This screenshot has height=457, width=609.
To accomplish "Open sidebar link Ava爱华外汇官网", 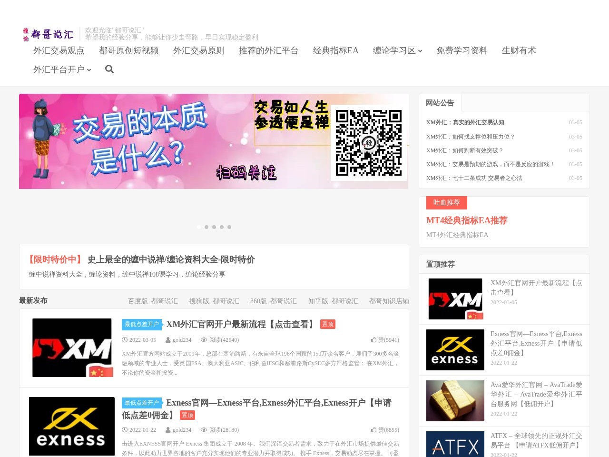I will click(536, 394).
